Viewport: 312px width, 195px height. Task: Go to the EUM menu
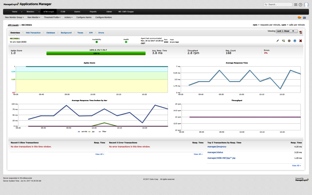(x=63, y=12)
